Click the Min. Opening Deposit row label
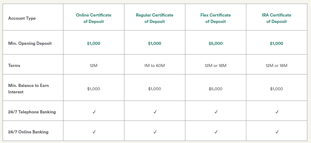 [x=30, y=43]
